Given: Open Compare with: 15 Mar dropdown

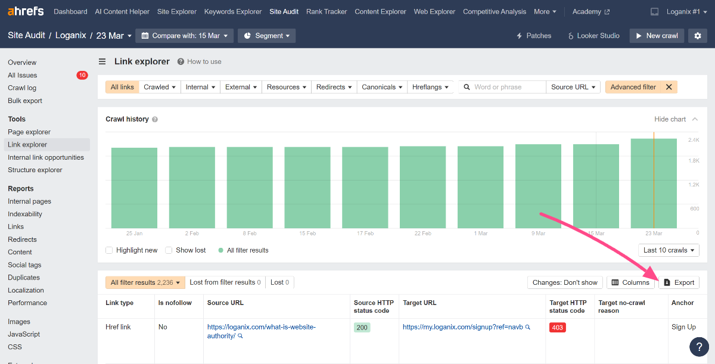Looking at the screenshot, I should [x=185, y=36].
